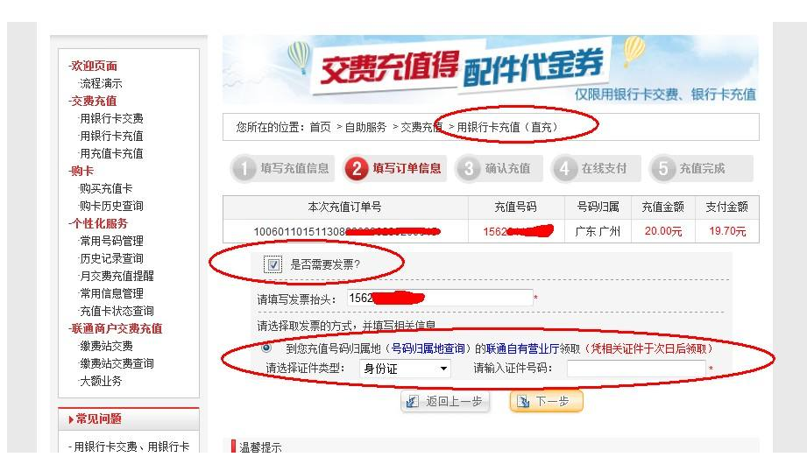
Task: Click the back-arrow icon on 返回上一步 button
Action: tap(412, 401)
